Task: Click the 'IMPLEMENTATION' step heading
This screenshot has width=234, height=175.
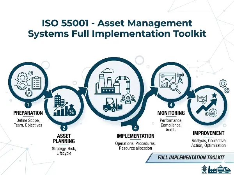Action: (x=135, y=136)
